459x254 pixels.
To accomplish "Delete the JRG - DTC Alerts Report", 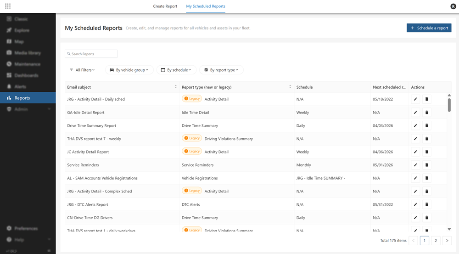I will 427,204.
